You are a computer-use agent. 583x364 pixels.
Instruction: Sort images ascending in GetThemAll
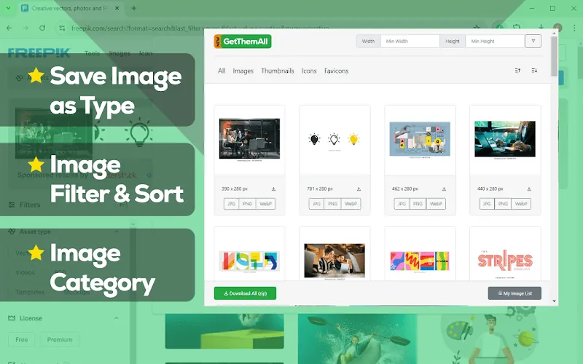tap(517, 71)
